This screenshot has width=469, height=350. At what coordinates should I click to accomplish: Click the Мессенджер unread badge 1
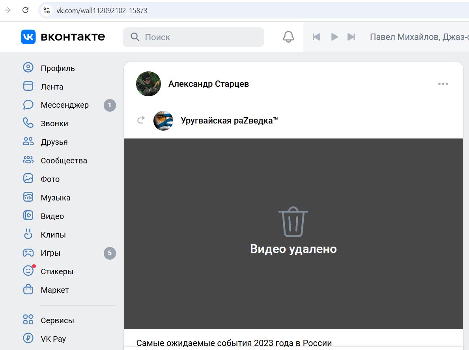(110, 105)
